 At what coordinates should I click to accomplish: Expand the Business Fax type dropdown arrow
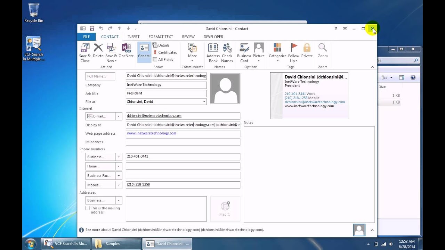[119, 176]
